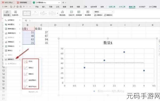Choose 无(N) None trendline option
This screenshot has height=101, width=160.
30,61
